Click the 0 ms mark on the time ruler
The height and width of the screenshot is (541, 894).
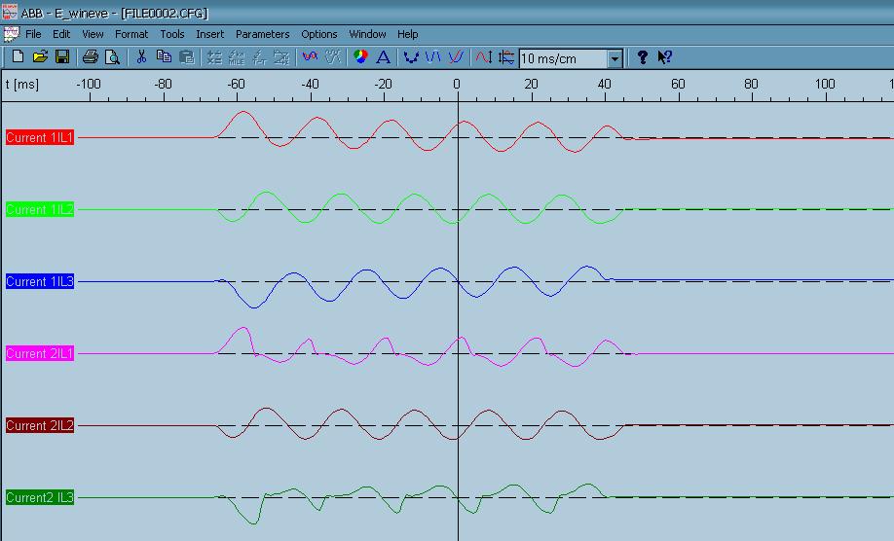coord(457,85)
